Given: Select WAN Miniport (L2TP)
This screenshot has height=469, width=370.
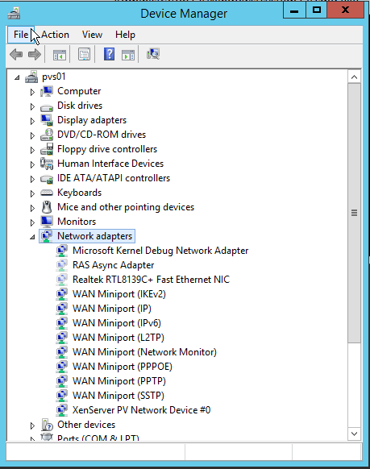Looking at the screenshot, I should click(x=118, y=338).
